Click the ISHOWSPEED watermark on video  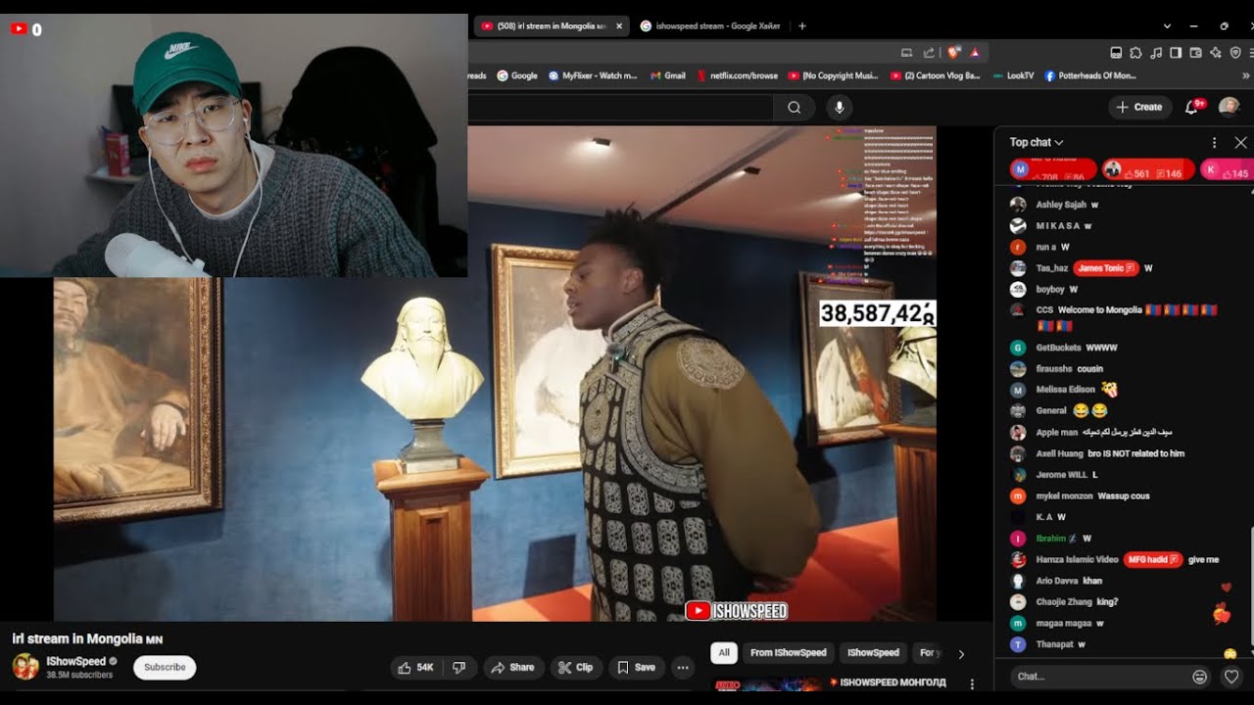[x=737, y=611]
